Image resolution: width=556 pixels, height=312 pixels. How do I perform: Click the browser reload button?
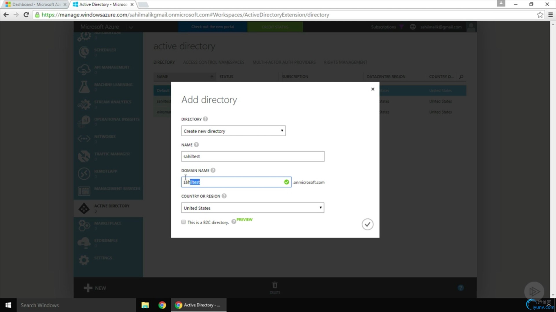(26, 15)
